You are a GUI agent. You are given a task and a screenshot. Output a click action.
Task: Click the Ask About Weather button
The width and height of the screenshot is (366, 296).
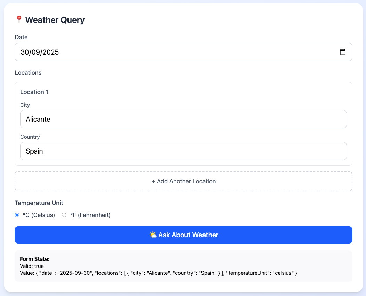click(183, 235)
